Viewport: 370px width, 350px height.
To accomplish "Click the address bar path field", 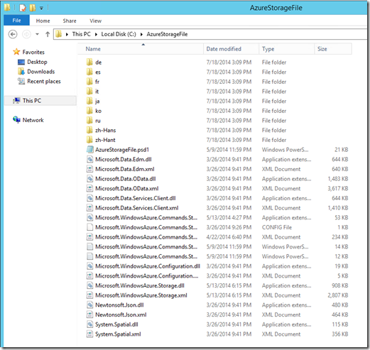I will pos(210,34).
